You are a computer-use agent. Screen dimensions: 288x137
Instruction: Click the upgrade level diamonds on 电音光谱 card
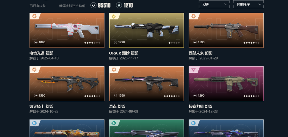pos(92,43)
